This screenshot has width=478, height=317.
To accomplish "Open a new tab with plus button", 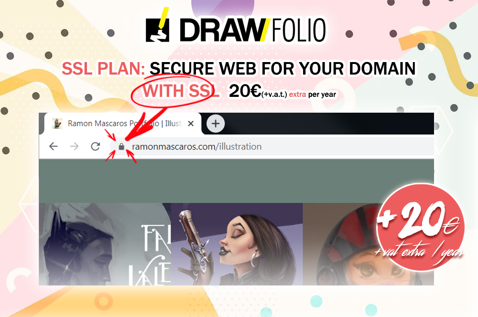I will pos(216,123).
